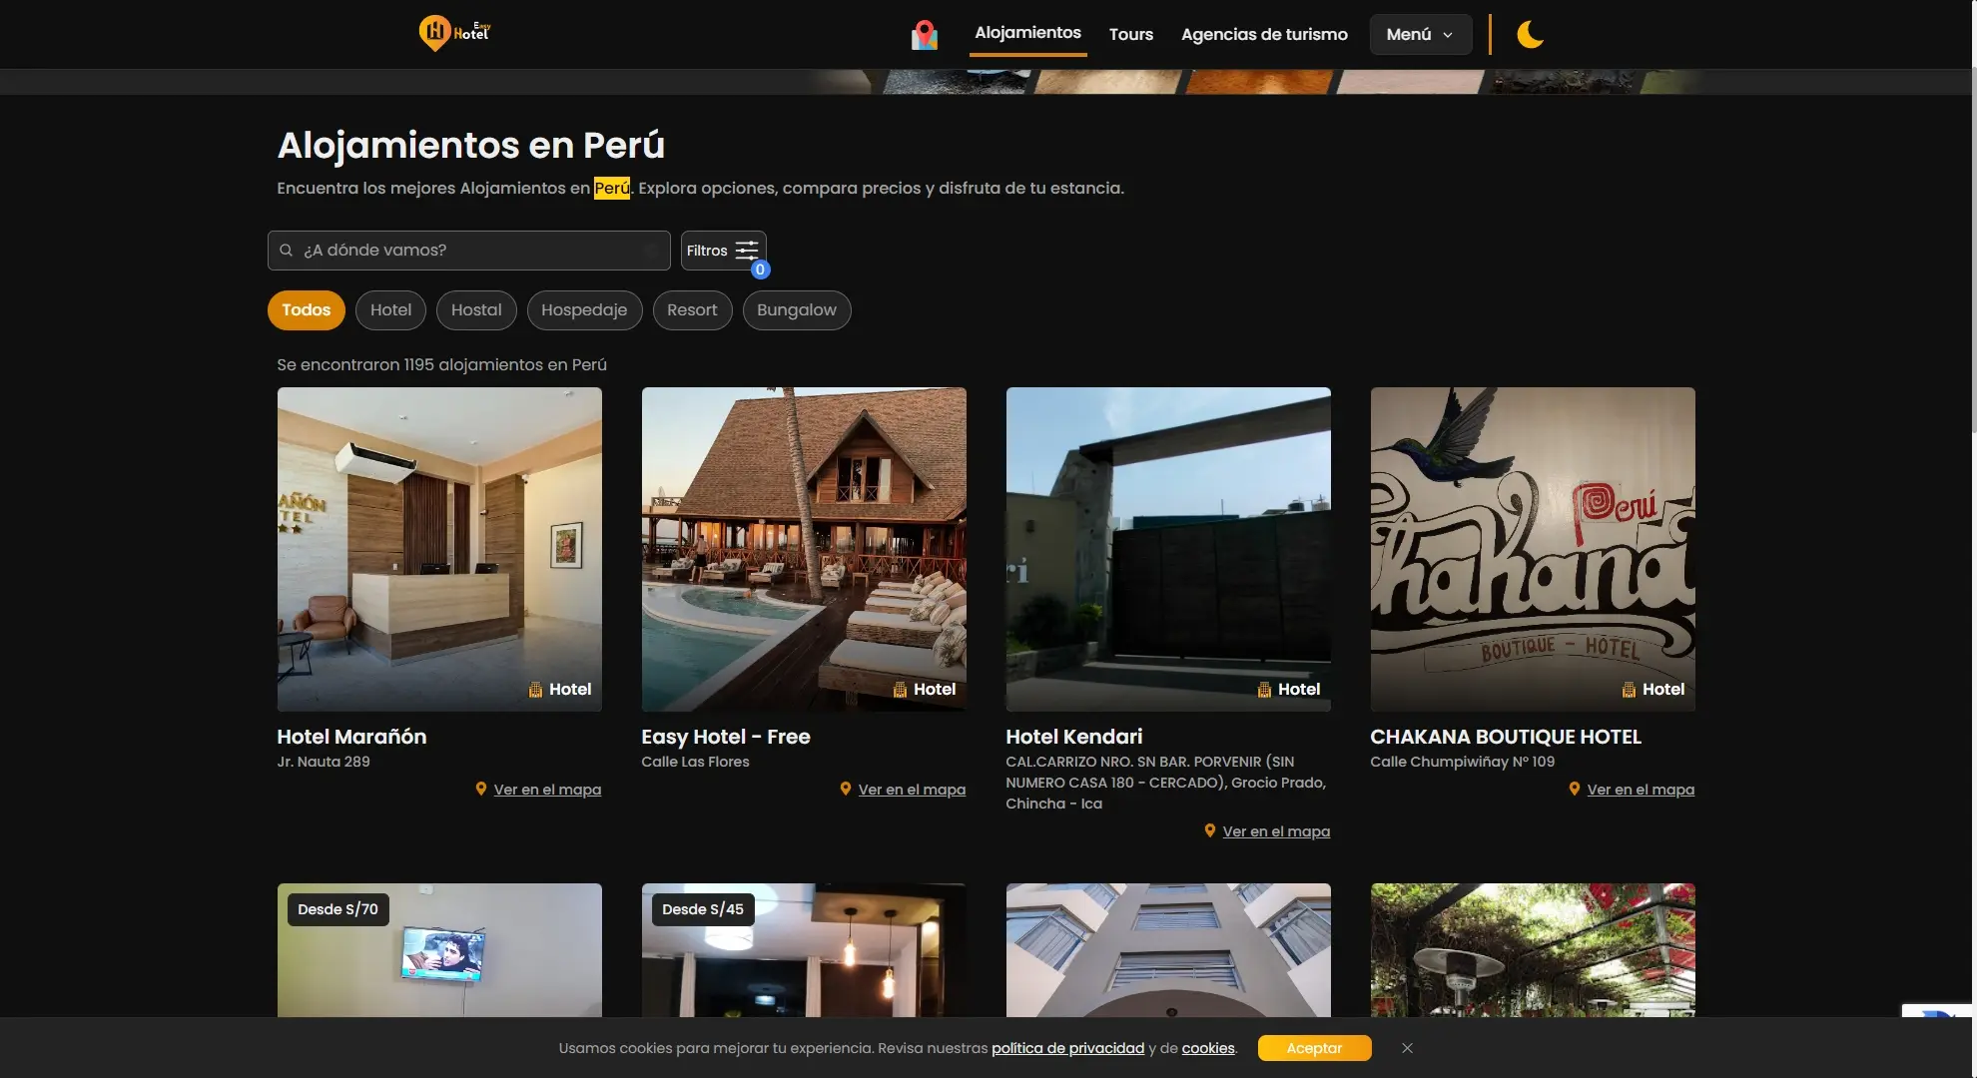Image resolution: width=1977 pixels, height=1078 pixels.
Task: Click Ver en el mapa for CHAKANA hotel
Action: click(1640, 790)
